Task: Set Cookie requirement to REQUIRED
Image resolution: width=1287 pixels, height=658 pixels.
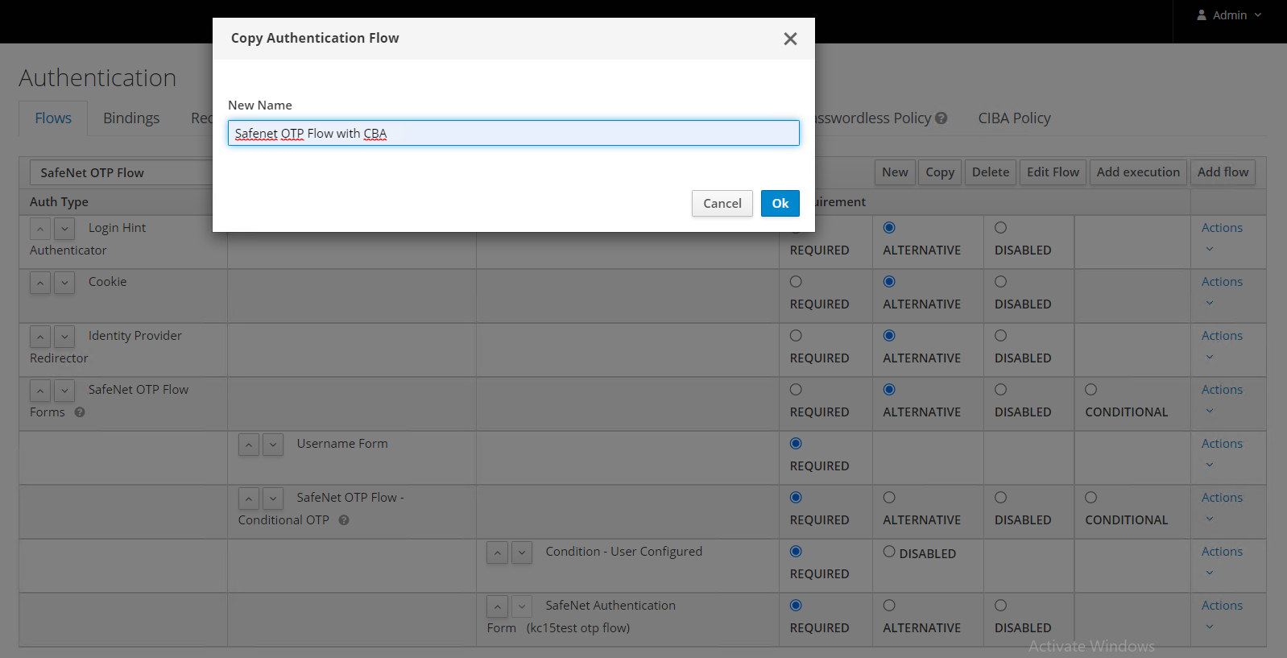Action: coord(796,282)
